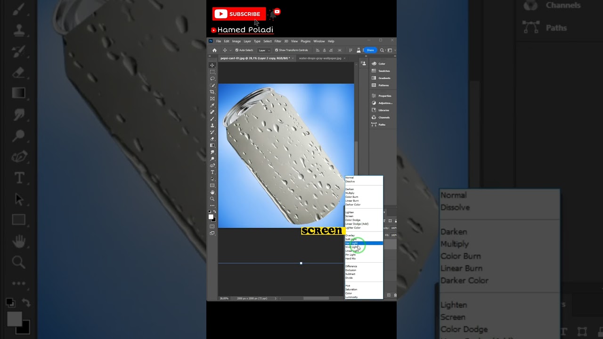Open the Filter menu

tap(278, 41)
